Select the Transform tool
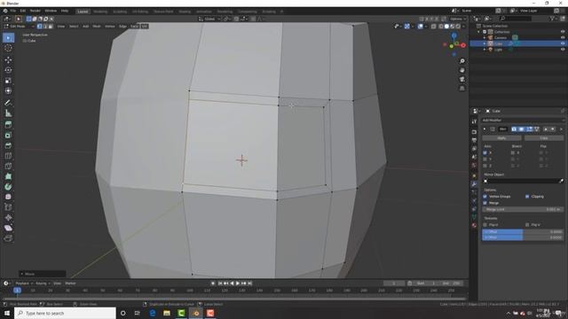568x319 pixels. click(8, 91)
